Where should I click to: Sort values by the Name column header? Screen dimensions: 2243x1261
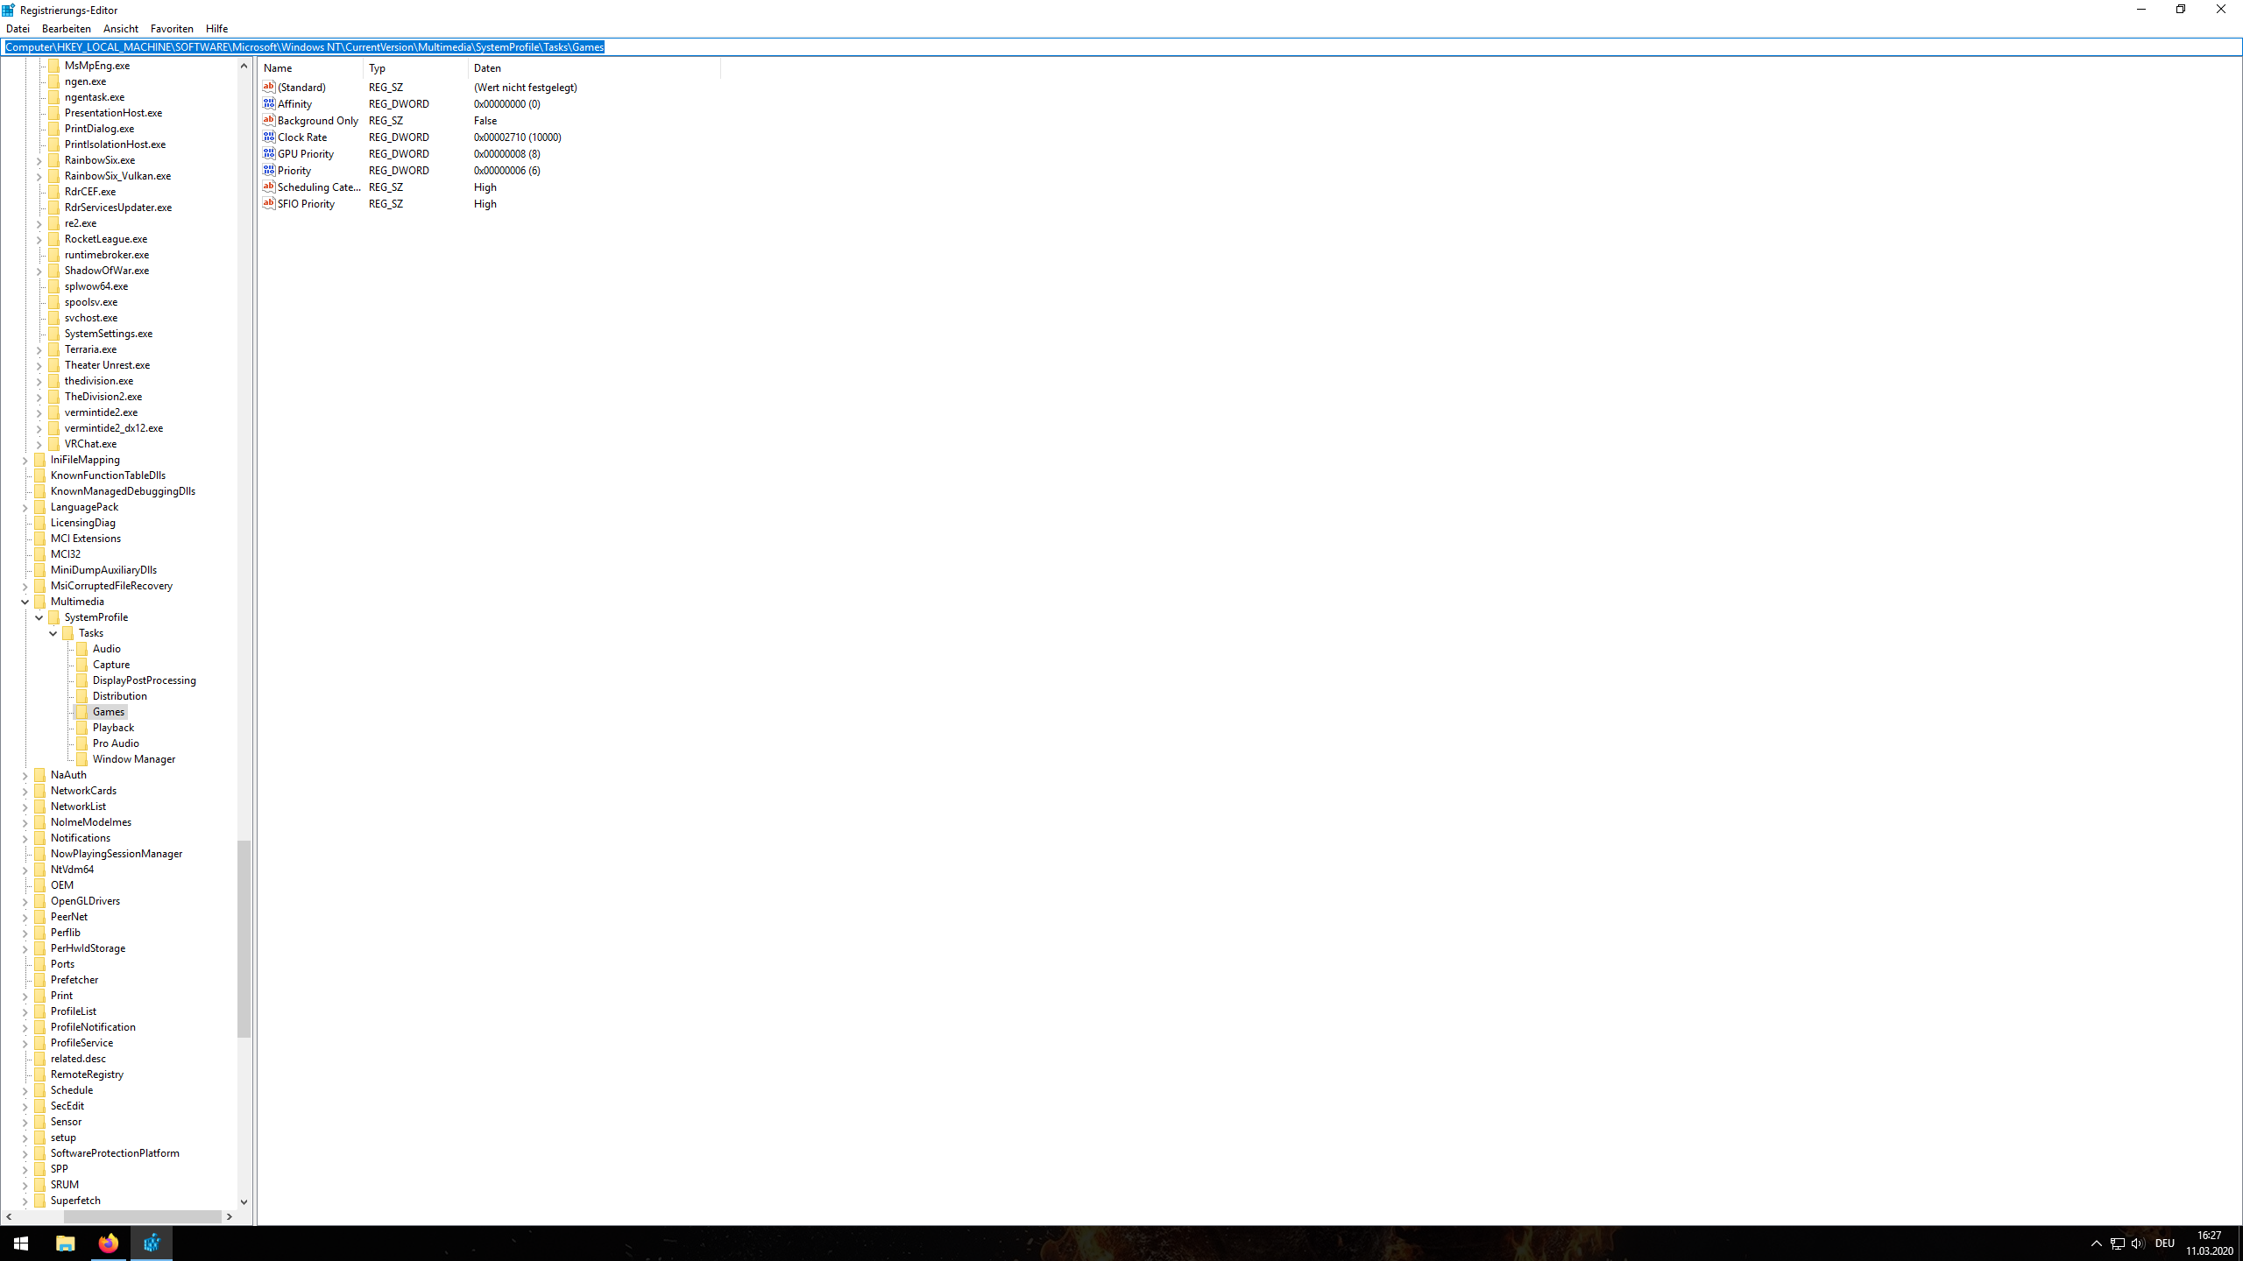(311, 67)
